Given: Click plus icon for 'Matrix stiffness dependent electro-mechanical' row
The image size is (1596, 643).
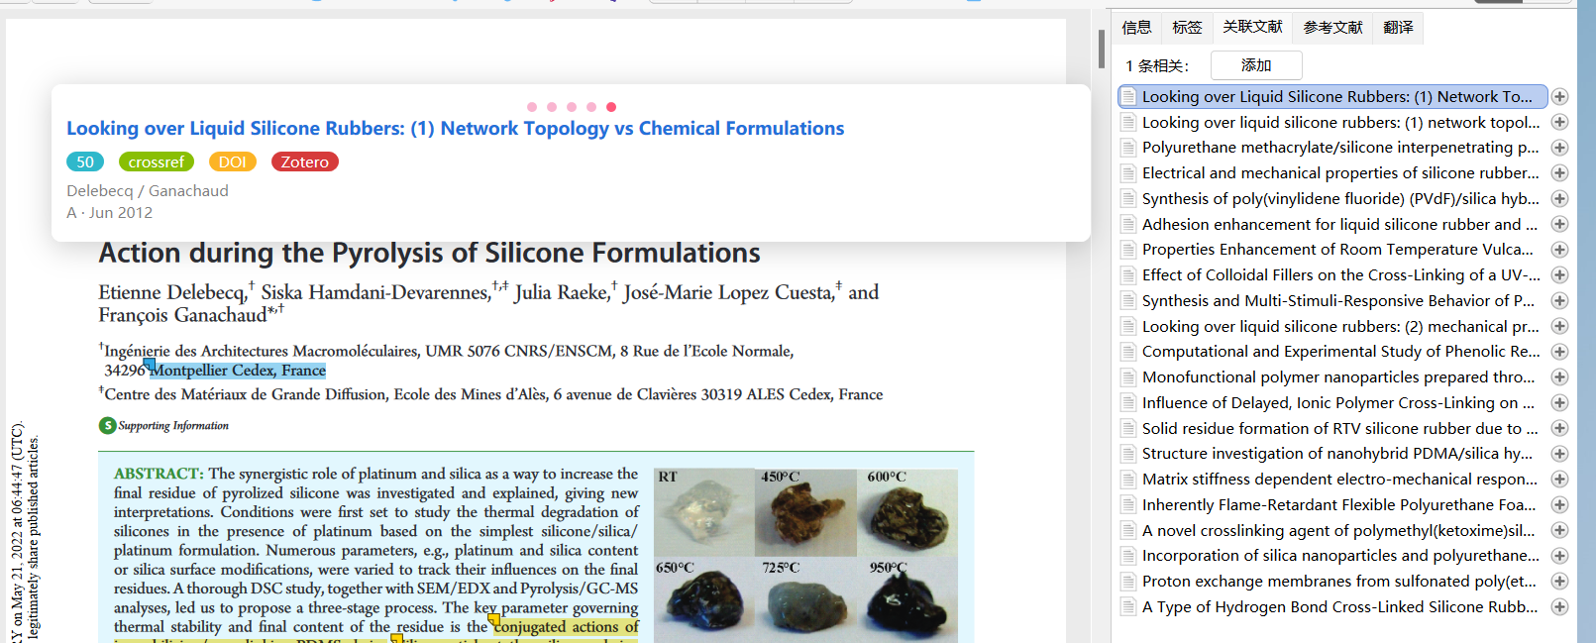Looking at the screenshot, I should 1559,480.
